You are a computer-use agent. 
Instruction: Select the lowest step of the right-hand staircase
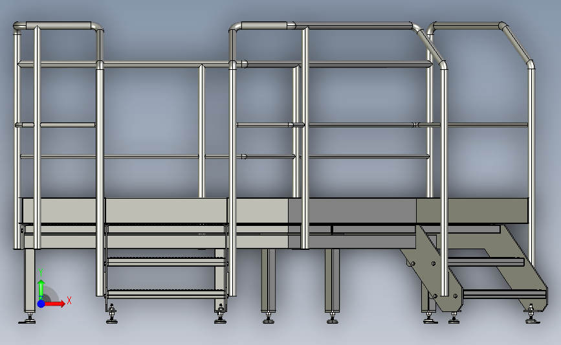pos(504,294)
